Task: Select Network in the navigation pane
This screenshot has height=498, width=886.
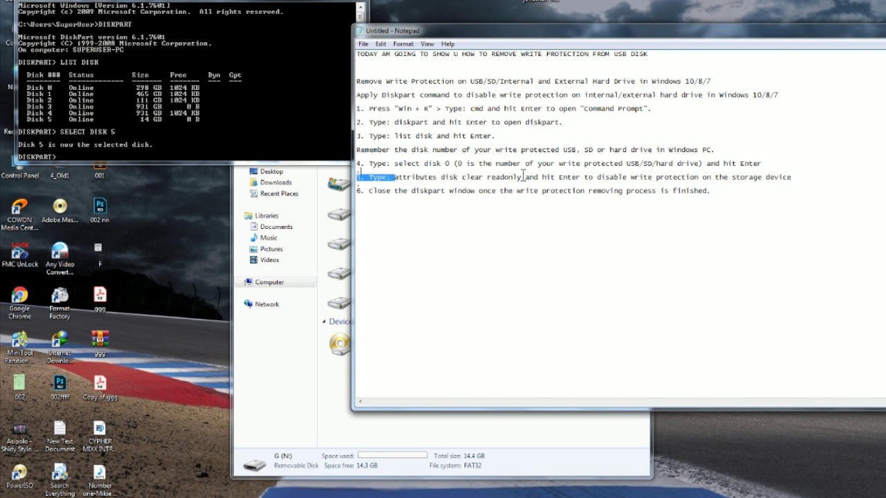Action: point(266,304)
